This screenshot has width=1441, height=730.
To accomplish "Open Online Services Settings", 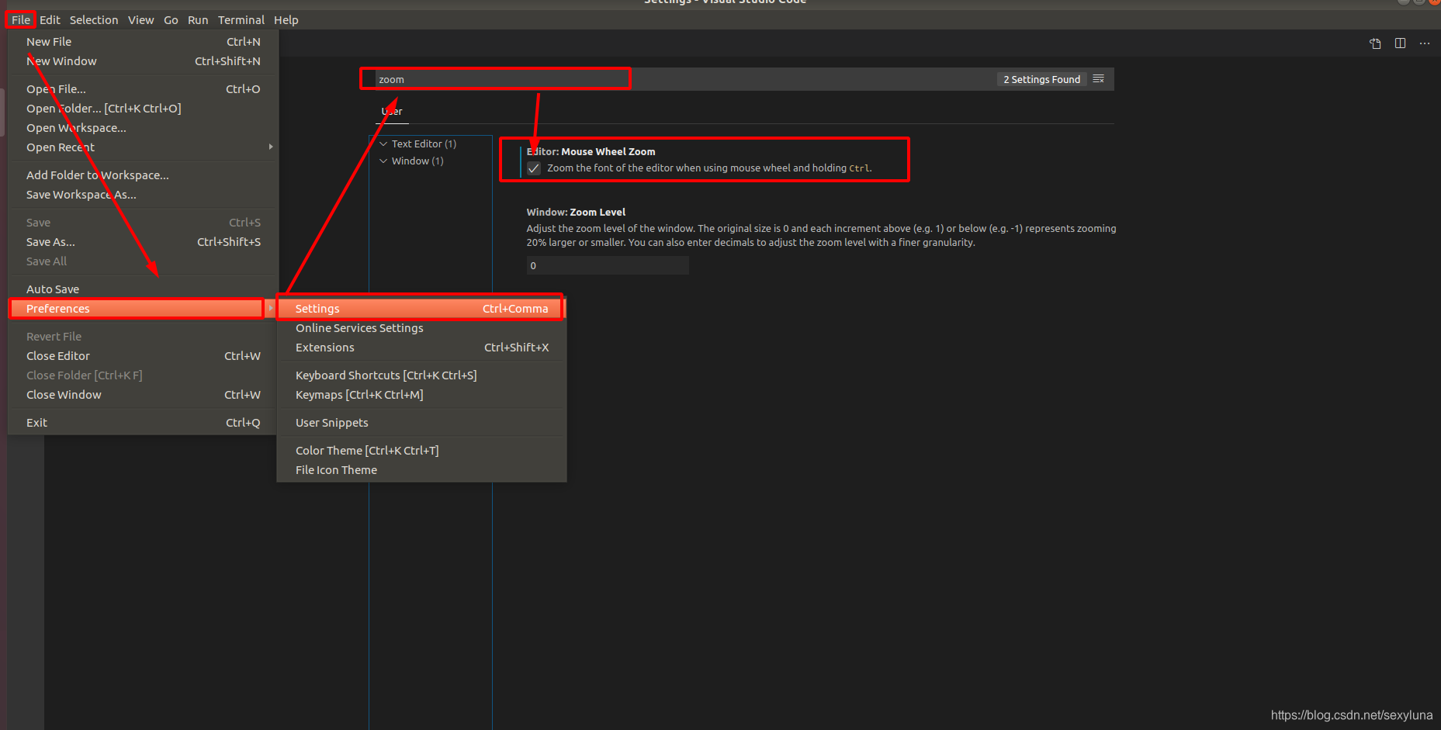I will [x=421, y=328].
